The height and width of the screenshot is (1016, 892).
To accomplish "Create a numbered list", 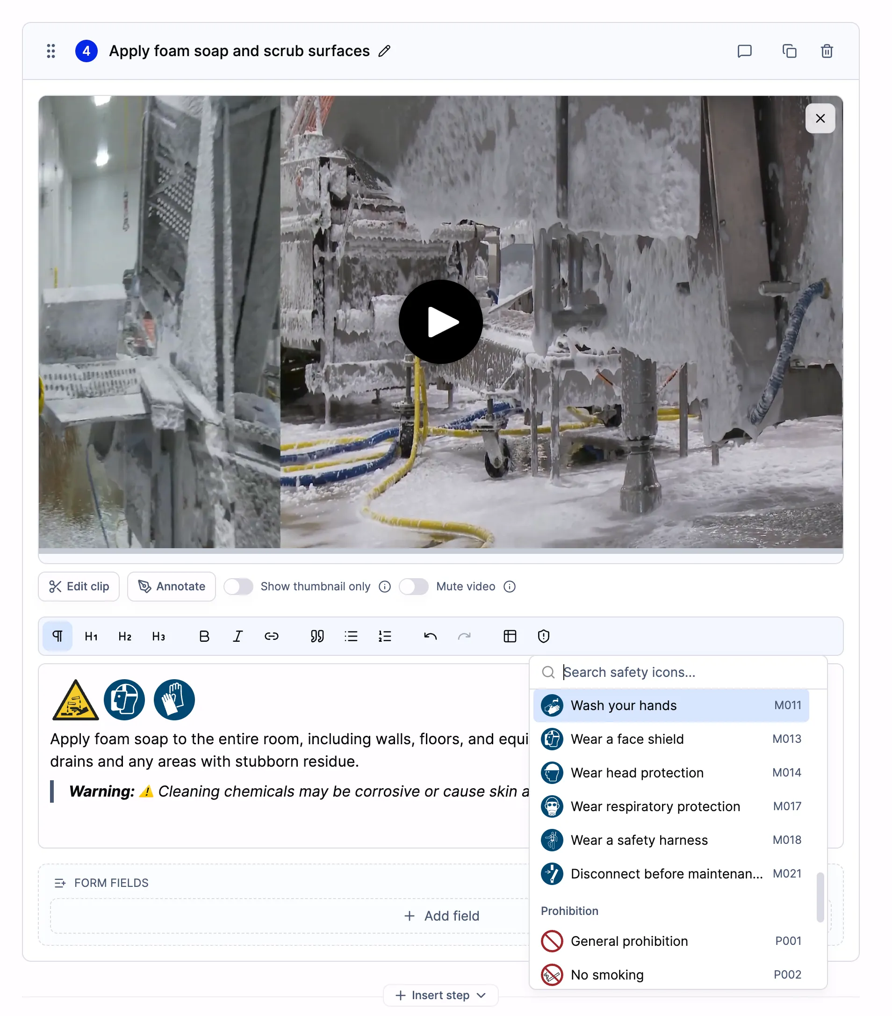I will point(385,636).
